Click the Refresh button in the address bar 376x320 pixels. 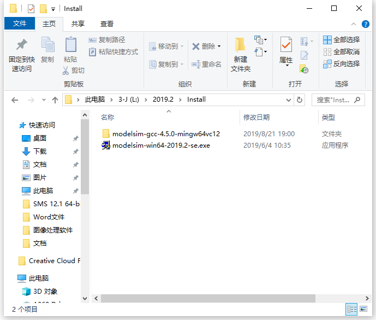(x=300, y=100)
